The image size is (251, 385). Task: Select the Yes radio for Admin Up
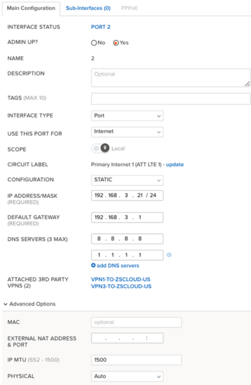[x=116, y=43]
